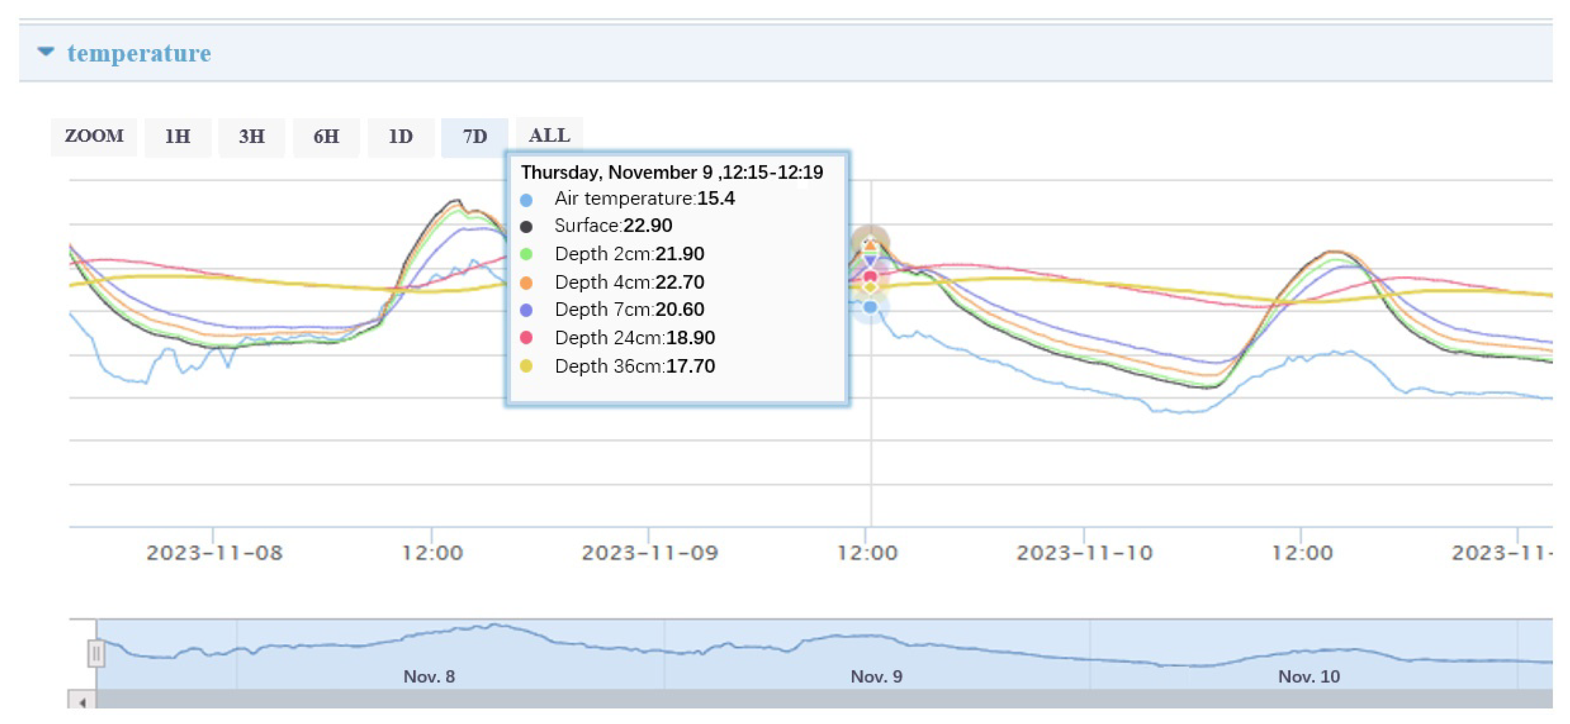The width and height of the screenshot is (1570, 724).
Task: Click the orange Depth 4cm triangle marker
Action: 870,246
